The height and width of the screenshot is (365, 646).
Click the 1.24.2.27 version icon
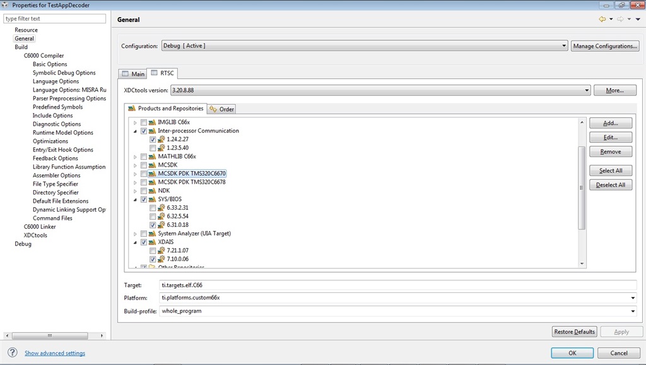tap(161, 140)
